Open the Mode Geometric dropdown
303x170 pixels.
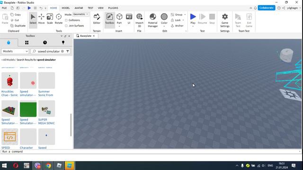coord(81,14)
